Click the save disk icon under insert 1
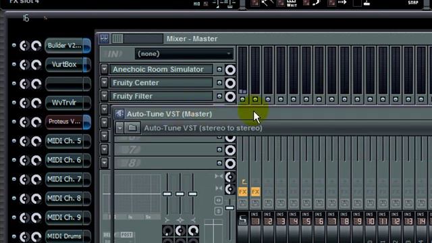 (x=255, y=203)
